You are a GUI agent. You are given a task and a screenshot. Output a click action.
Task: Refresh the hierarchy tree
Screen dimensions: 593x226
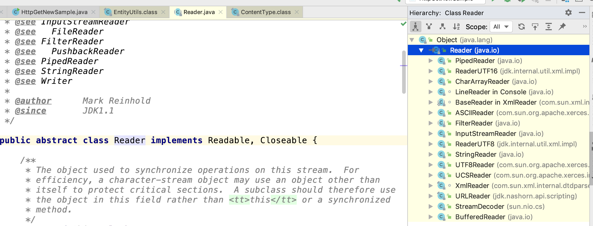522,27
